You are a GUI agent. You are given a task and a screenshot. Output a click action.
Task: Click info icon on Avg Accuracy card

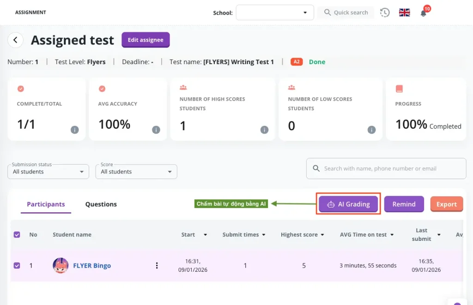[x=156, y=130]
